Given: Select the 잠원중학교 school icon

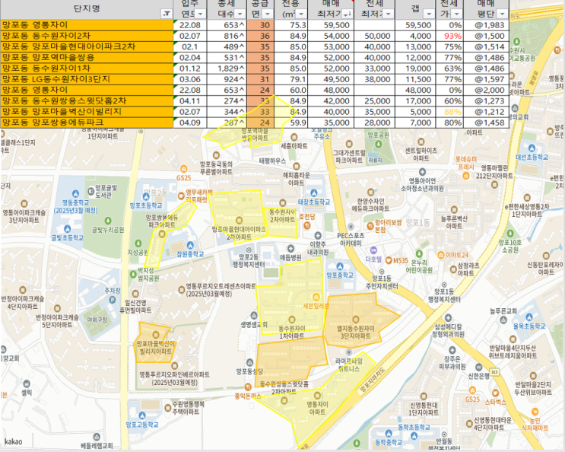Looking at the screenshot, I should [190, 246].
